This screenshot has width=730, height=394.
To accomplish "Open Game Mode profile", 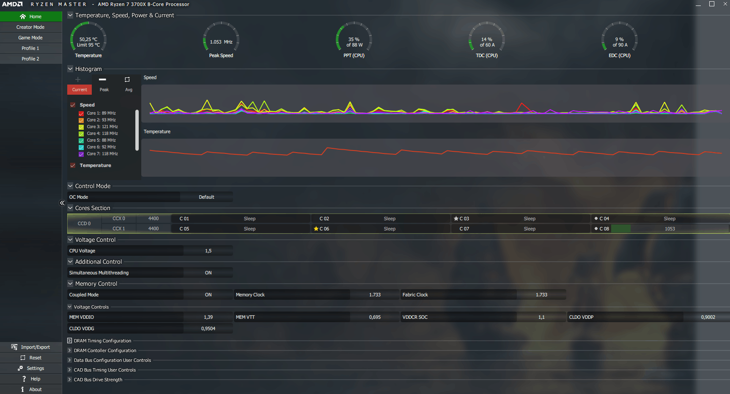I will pos(31,38).
